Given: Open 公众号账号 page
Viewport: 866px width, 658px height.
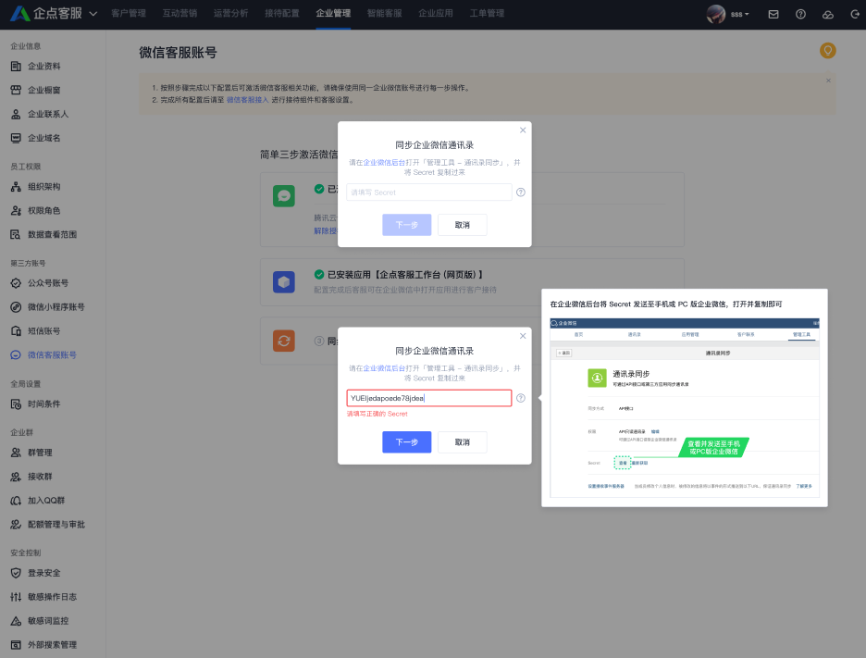Looking at the screenshot, I should [48, 283].
